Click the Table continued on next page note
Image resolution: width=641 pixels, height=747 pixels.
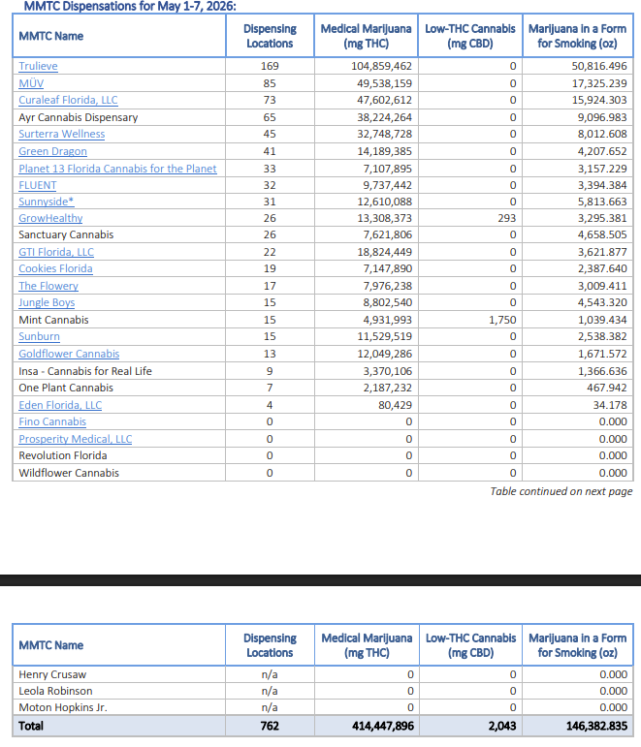click(561, 491)
